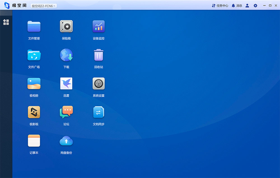Expand the 极空间Z2-FCN6 device dropdown
This screenshot has height=178, width=280.
point(44,6)
